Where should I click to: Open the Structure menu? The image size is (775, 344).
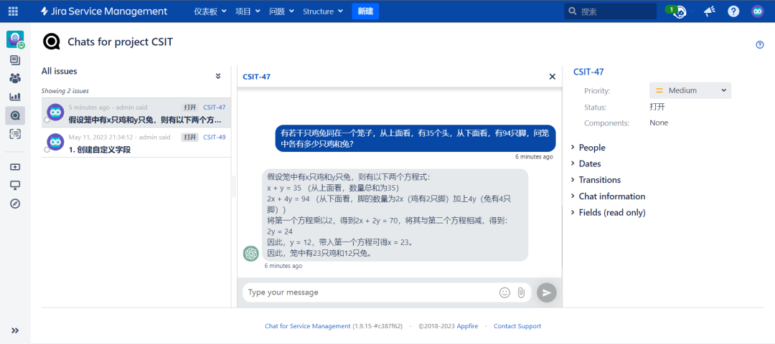click(x=323, y=11)
